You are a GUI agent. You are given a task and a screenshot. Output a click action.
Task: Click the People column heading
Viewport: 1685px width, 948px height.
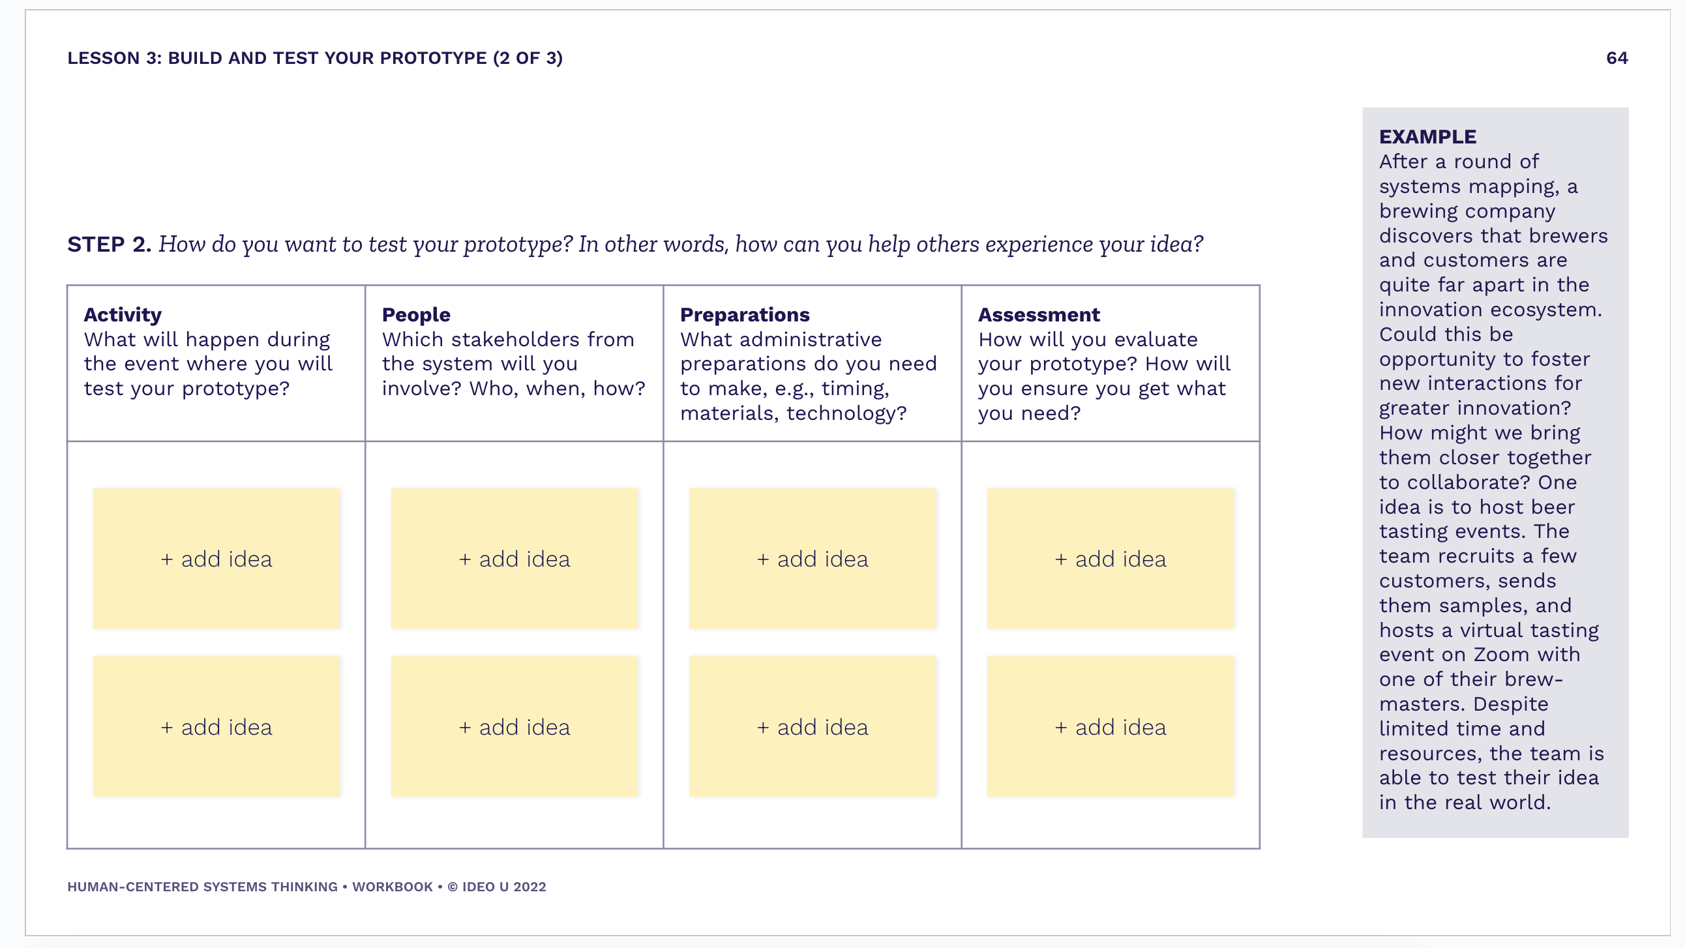(416, 315)
